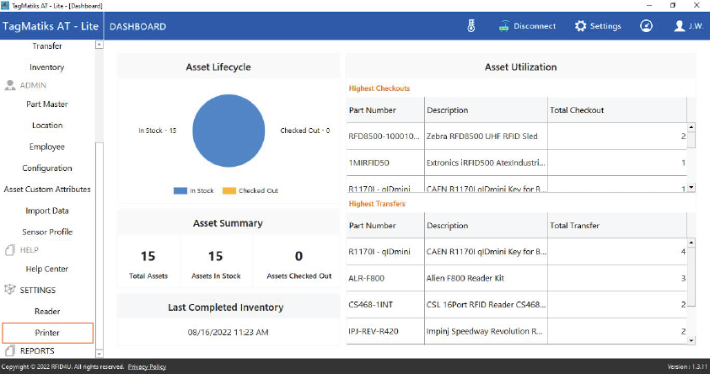Open the Help Center menu item
710x374 pixels.
pos(47,270)
